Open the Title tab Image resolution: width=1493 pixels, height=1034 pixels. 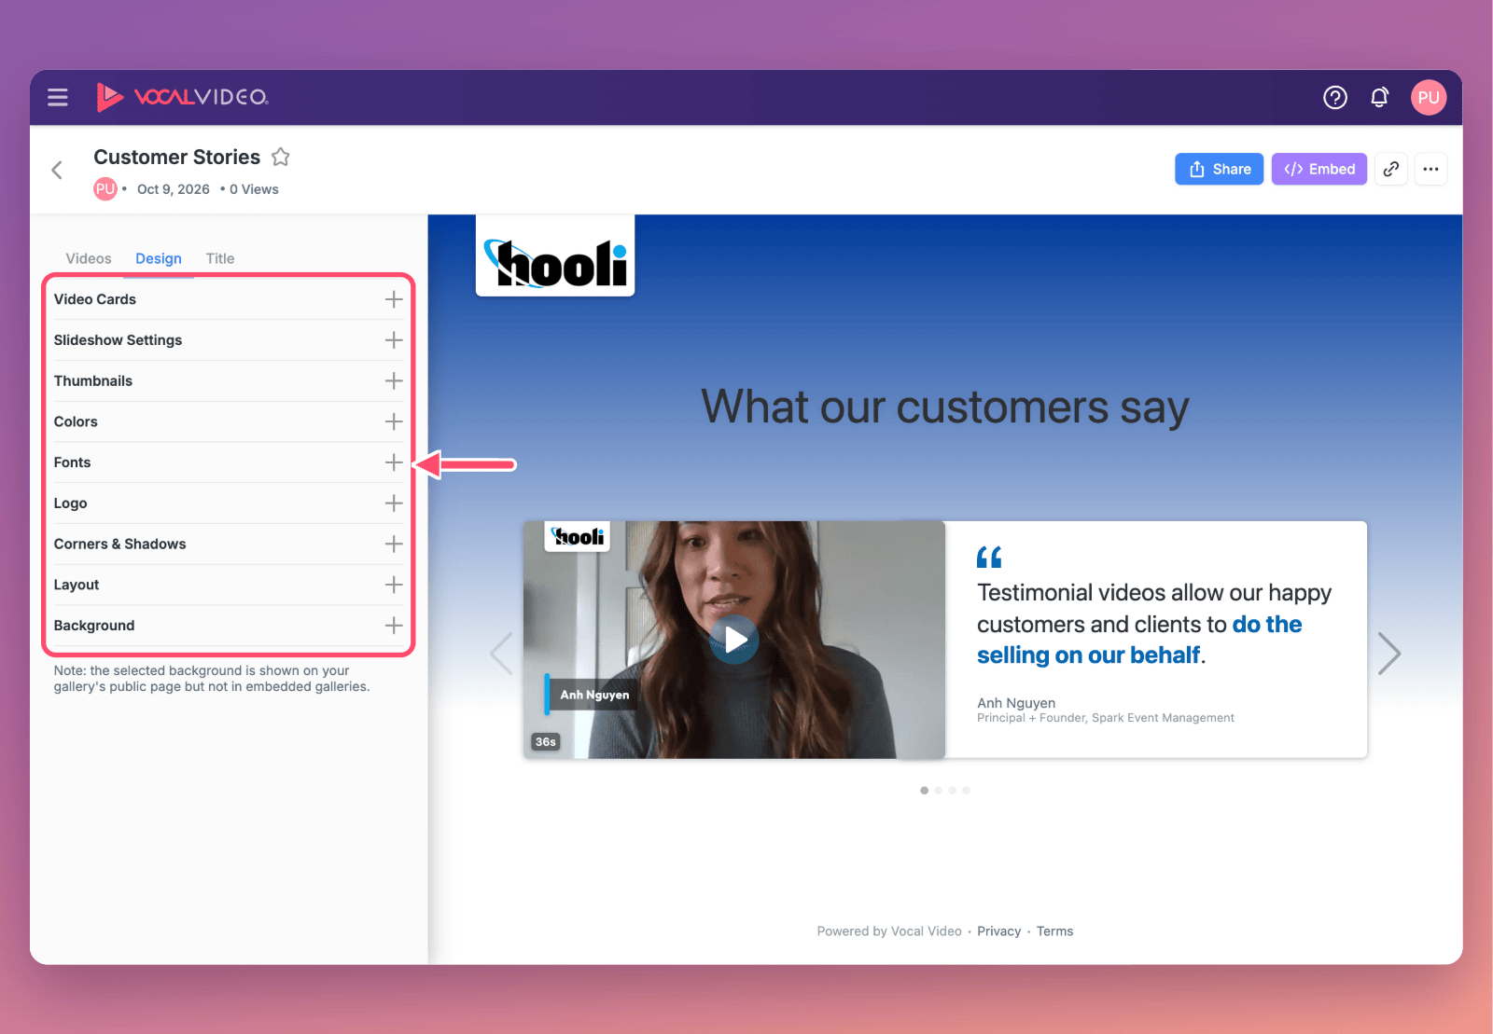pyautogui.click(x=220, y=258)
